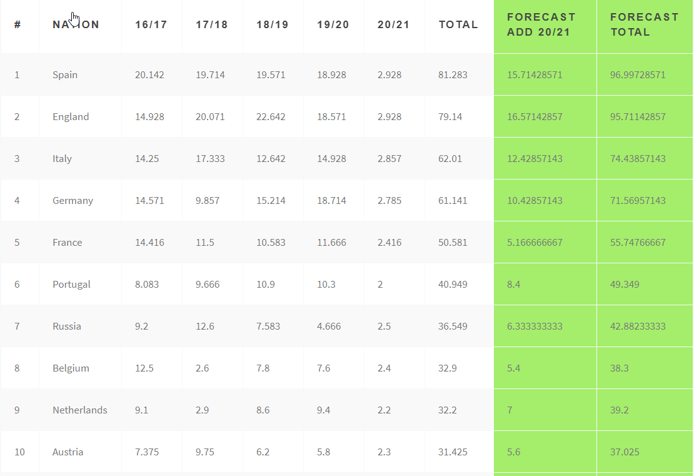Click Spain's total value 81.283
This screenshot has height=476, width=694.
(453, 75)
